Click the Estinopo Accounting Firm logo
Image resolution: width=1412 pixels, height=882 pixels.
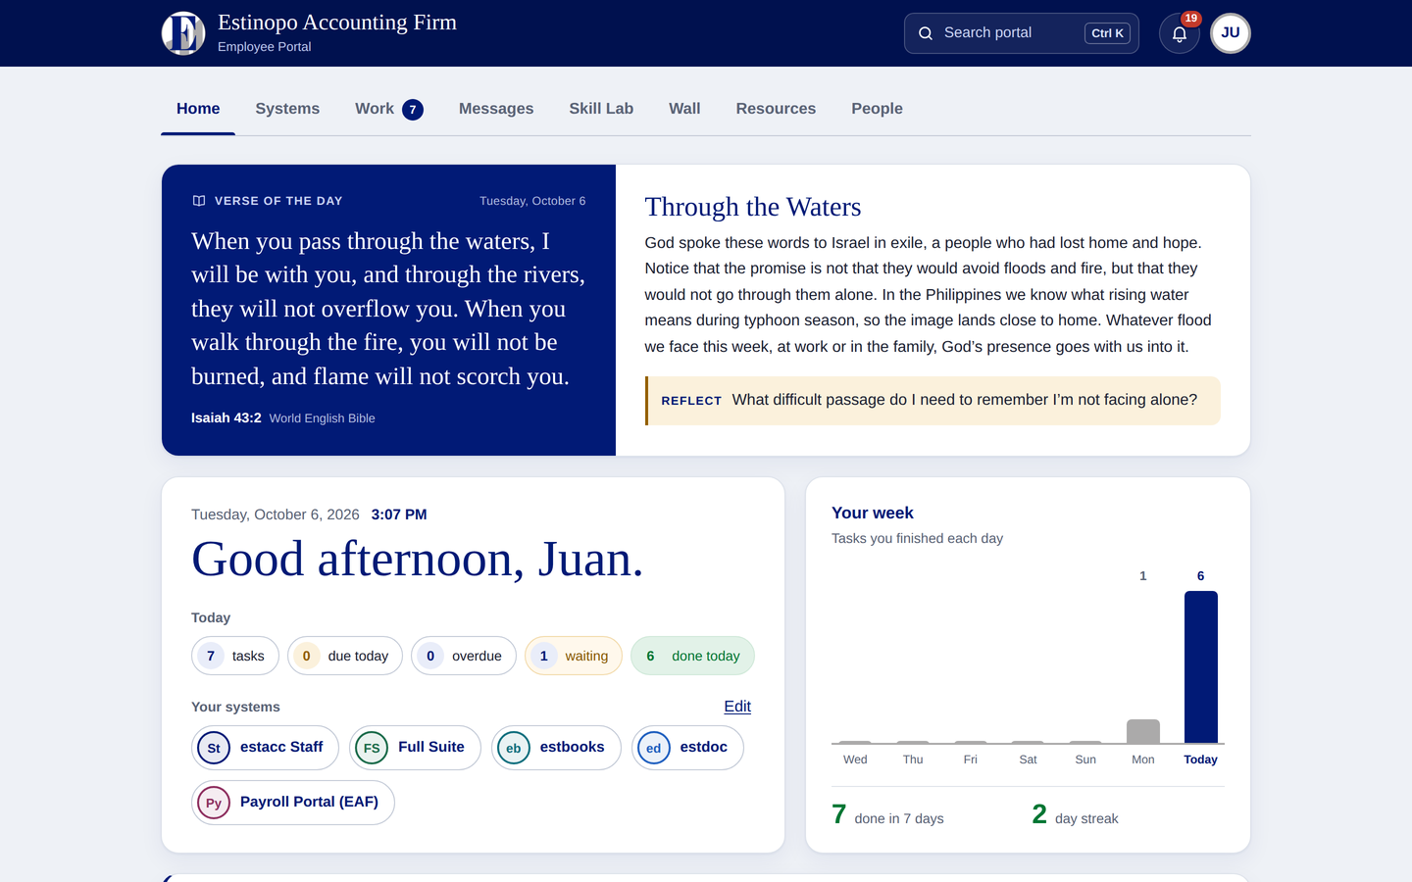click(x=183, y=33)
